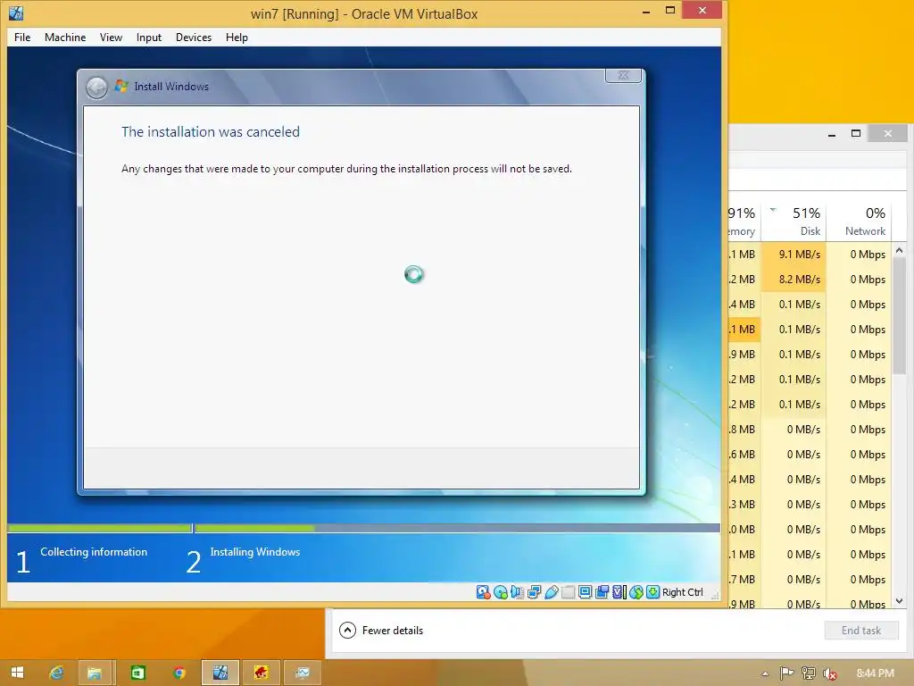914x686 pixels.
Task: Click the red bird app taskbar icon
Action: (262, 673)
